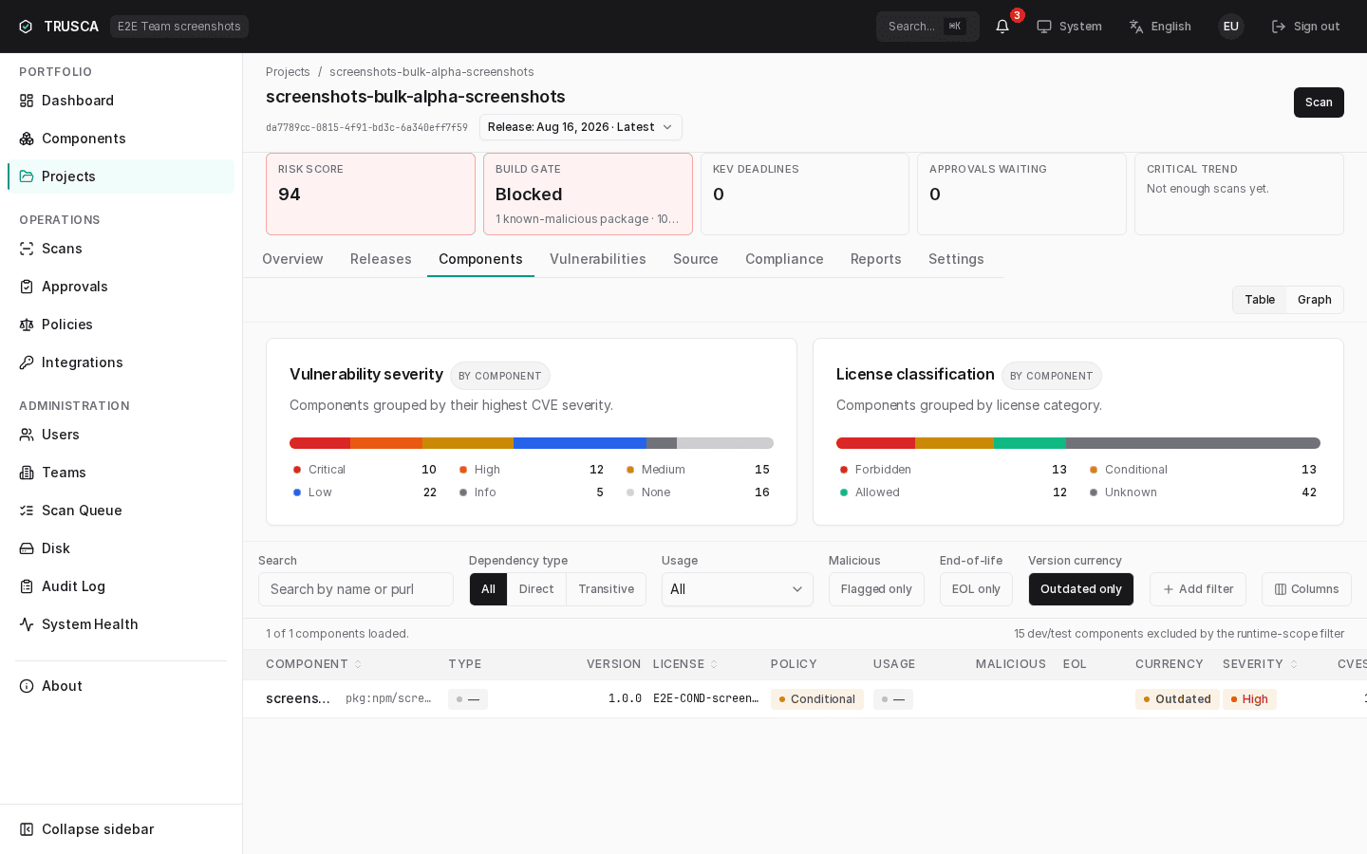The height and width of the screenshot is (854, 1367).
Task: Click the Collapse sidebar panel icon
Action: (27, 829)
